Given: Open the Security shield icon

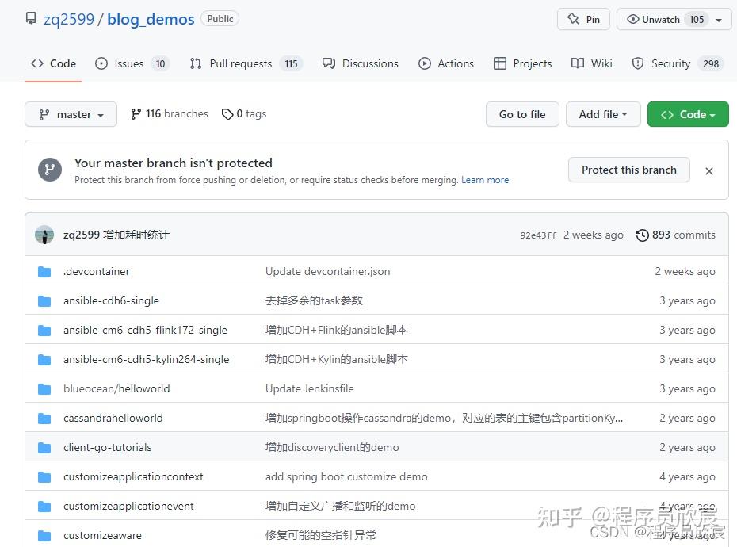Looking at the screenshot, I should tap(637, 63).
